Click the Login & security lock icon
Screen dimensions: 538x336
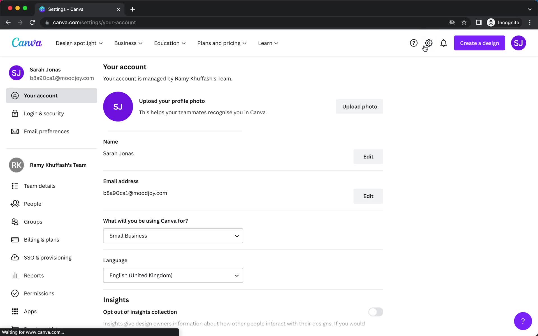[x=15, y=113]
